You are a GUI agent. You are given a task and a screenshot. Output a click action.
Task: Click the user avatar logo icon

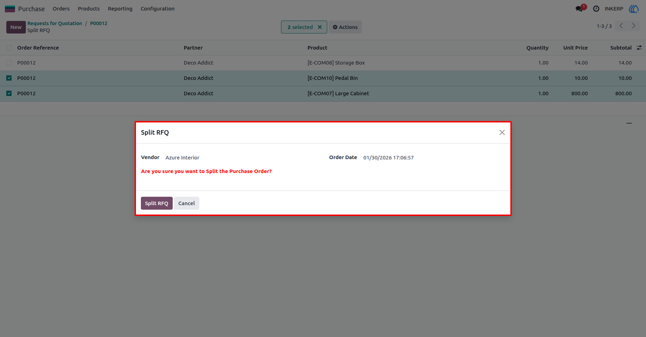(634, 9)
